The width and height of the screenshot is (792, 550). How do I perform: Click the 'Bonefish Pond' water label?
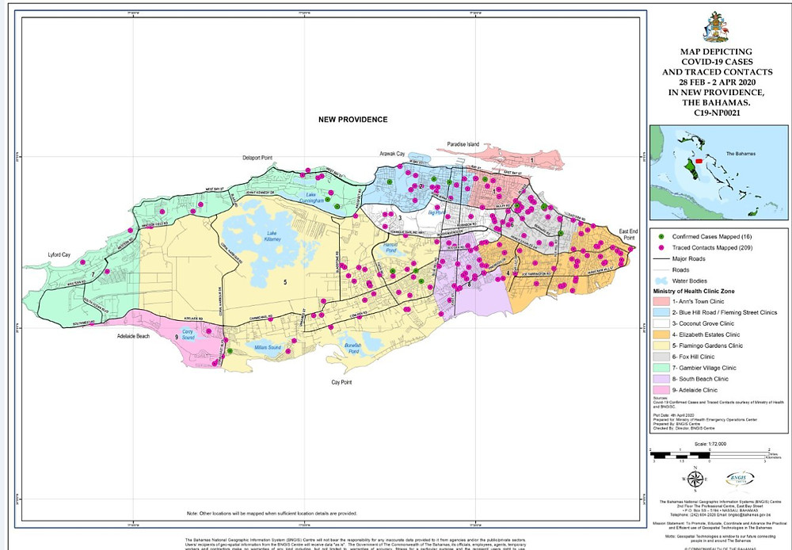(353, 348)
